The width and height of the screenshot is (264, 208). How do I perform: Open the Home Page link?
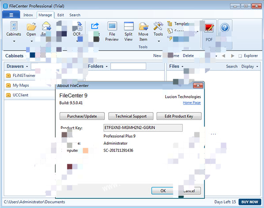point(192,103)
